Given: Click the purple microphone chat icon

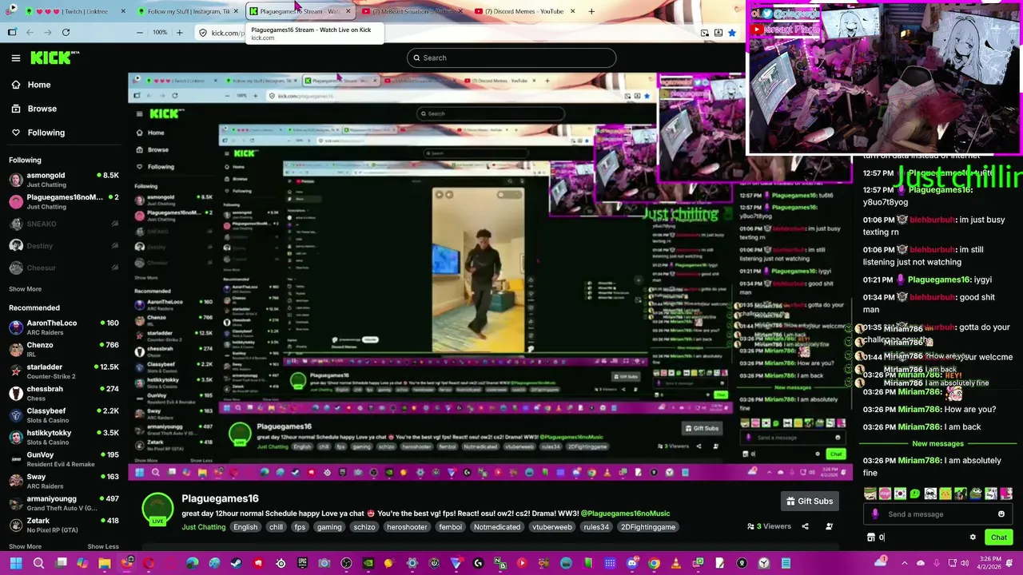Looking at the screenshot, I should [x=875, y=514].
